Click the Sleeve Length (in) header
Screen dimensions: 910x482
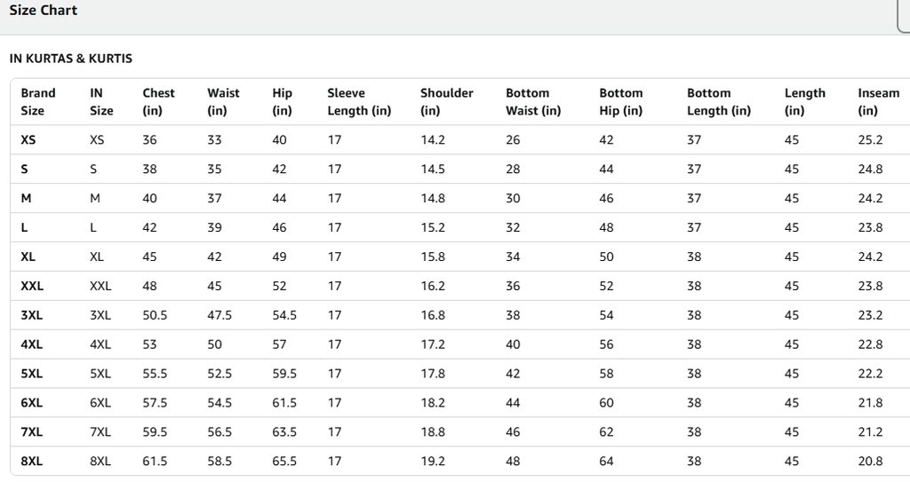[358, 102]
